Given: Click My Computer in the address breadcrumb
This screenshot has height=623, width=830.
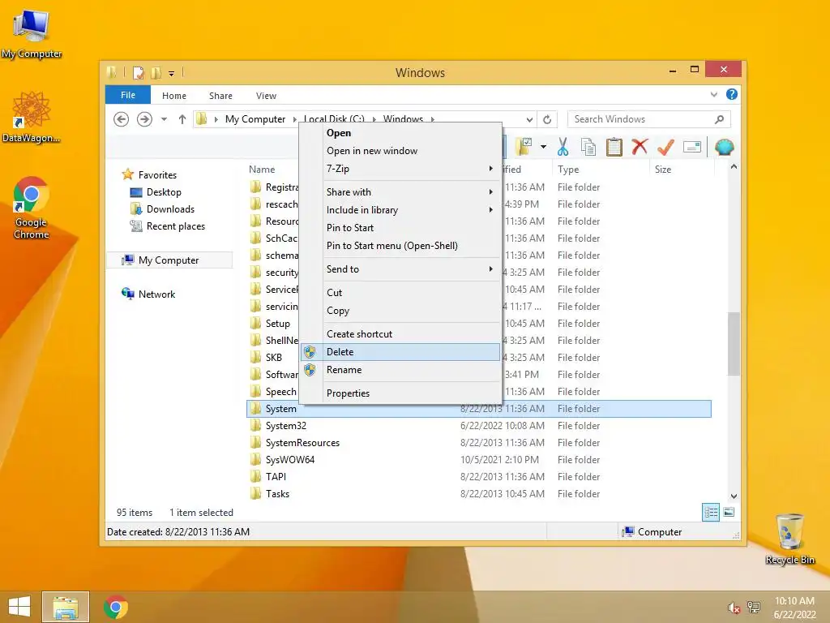Looking at the screenshot, I should click(x=255, y=119).
